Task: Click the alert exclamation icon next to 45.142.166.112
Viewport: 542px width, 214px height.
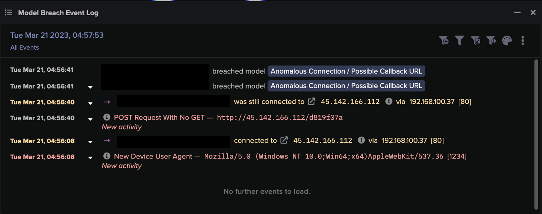Action: click(388, 101)
